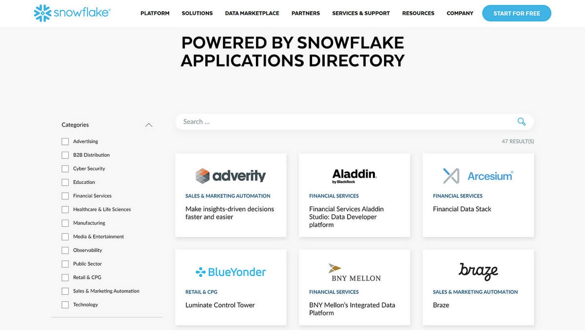Open the Resources menu

pos(418,13)
